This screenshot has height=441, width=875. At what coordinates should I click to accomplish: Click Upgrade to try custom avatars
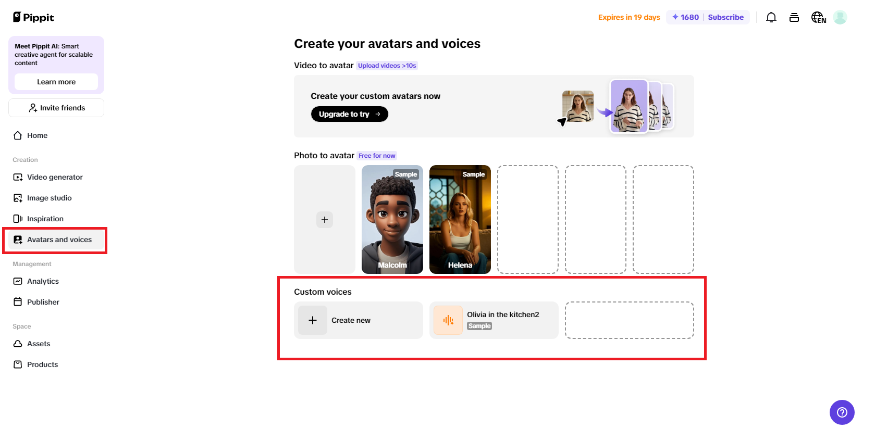(x=349, y=114)
